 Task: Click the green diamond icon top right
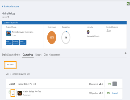pyautogui.click(x=128, y=4)
